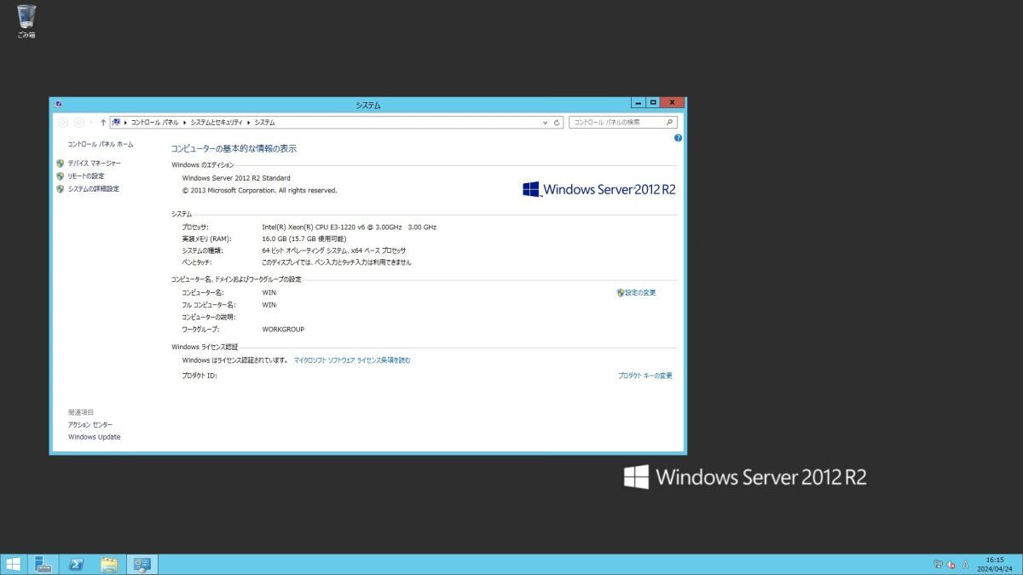Click the system window title bar icon

coord(58,104)
